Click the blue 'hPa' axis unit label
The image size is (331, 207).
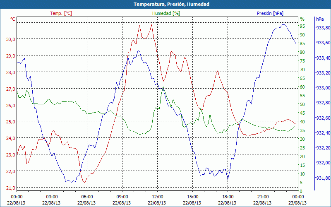click(320, 19)
